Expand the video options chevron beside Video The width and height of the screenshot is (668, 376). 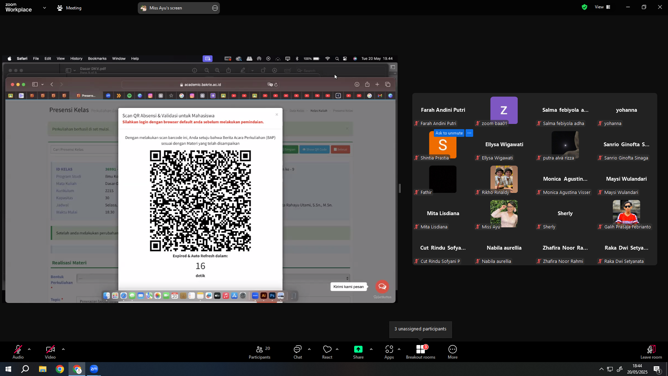(x=63, y=349)
